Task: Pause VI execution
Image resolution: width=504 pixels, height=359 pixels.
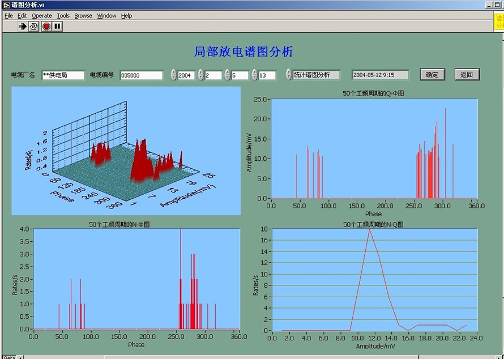Action: (x=57, y=26)
